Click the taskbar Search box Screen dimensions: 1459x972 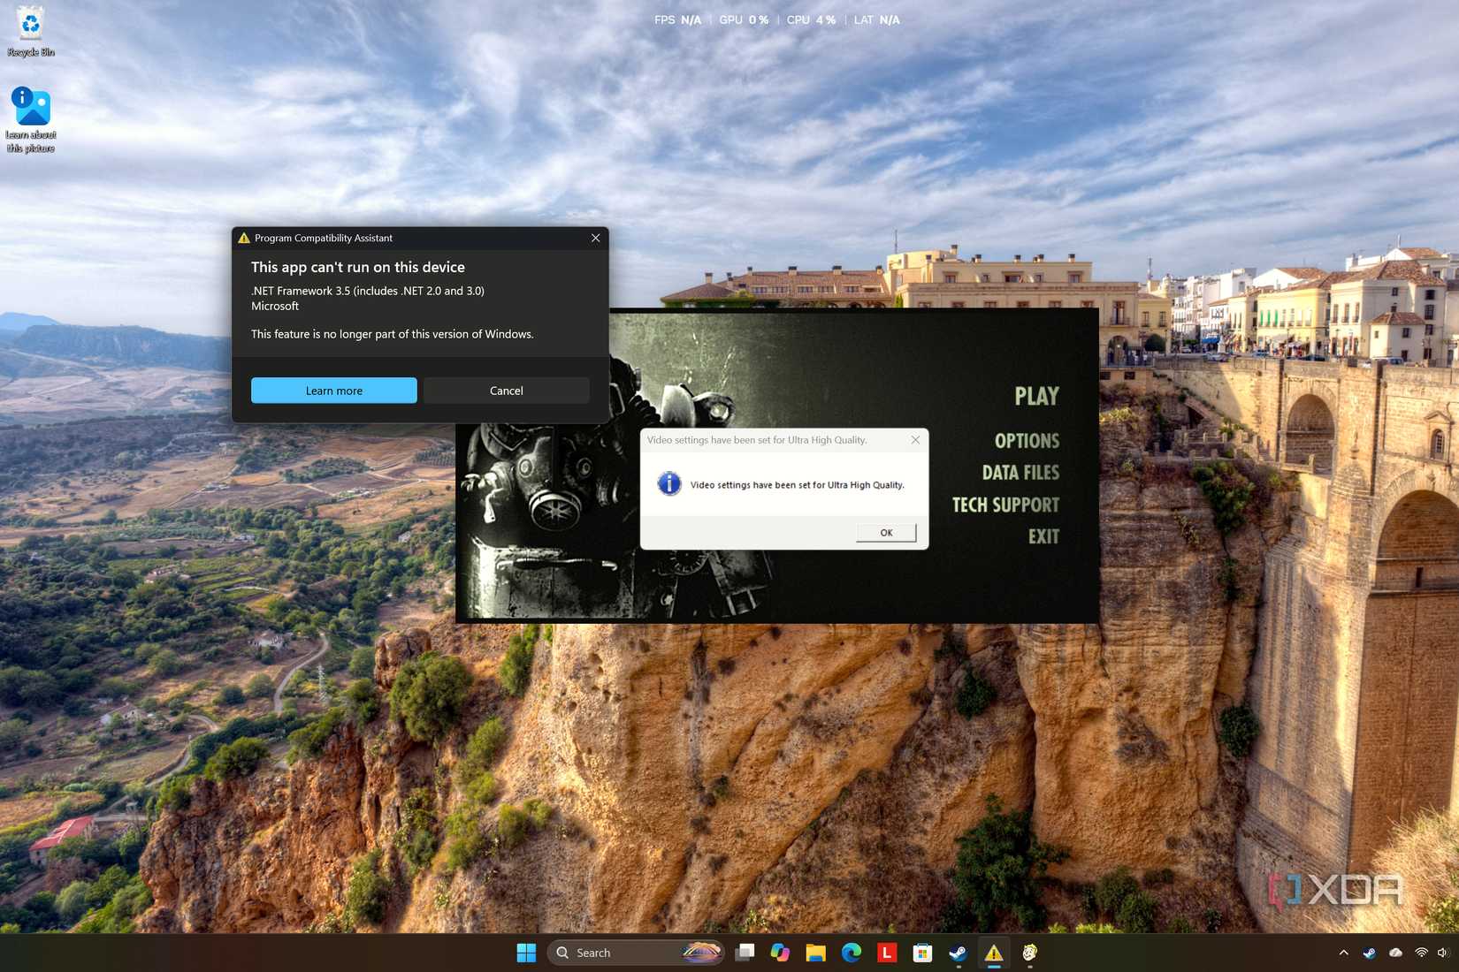pos(636,953)
